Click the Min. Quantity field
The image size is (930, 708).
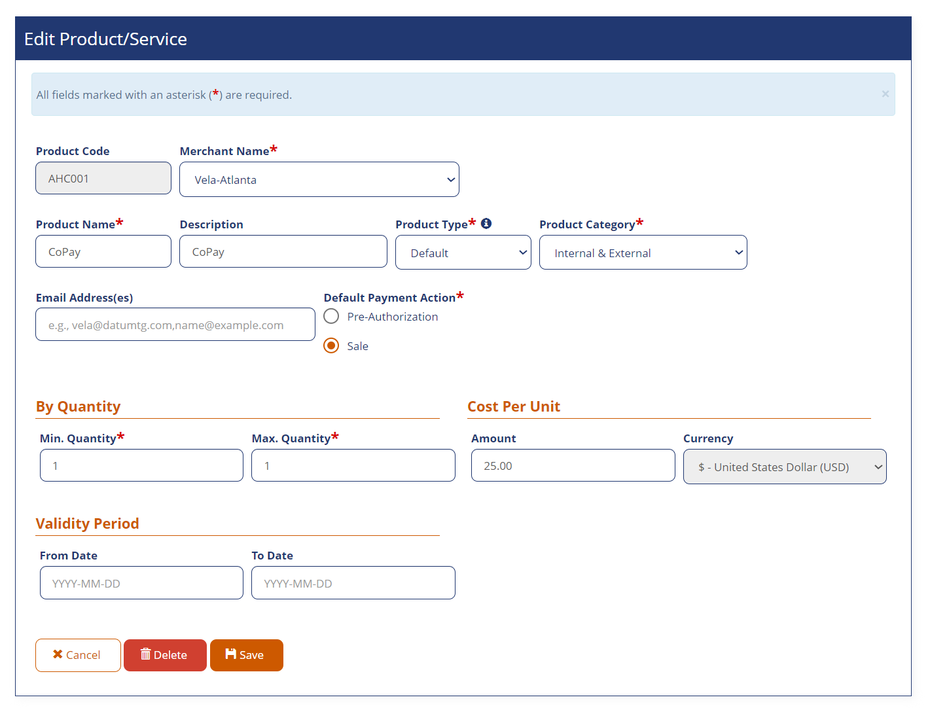tap(141, 466)
